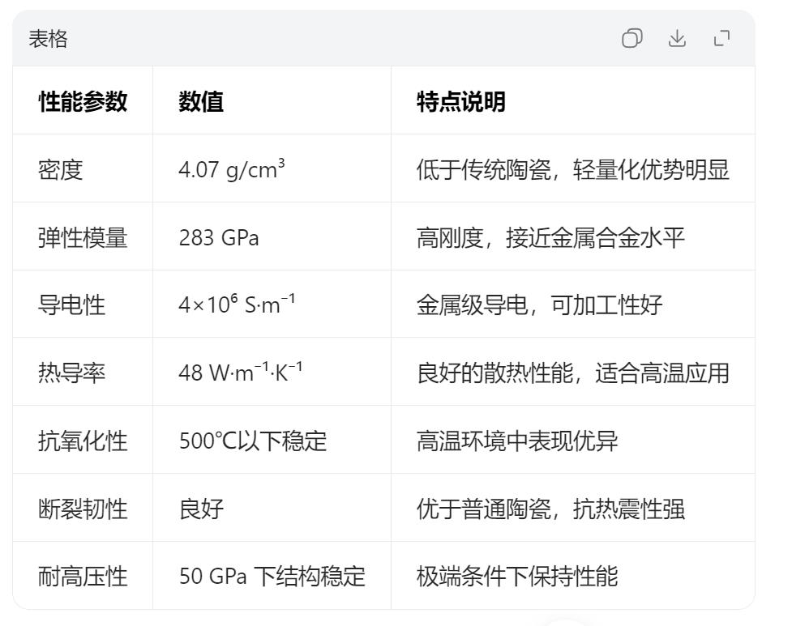This screenshot has width=792, height=626.
Task: Download the table using the download icon
Action: [677, 39]
